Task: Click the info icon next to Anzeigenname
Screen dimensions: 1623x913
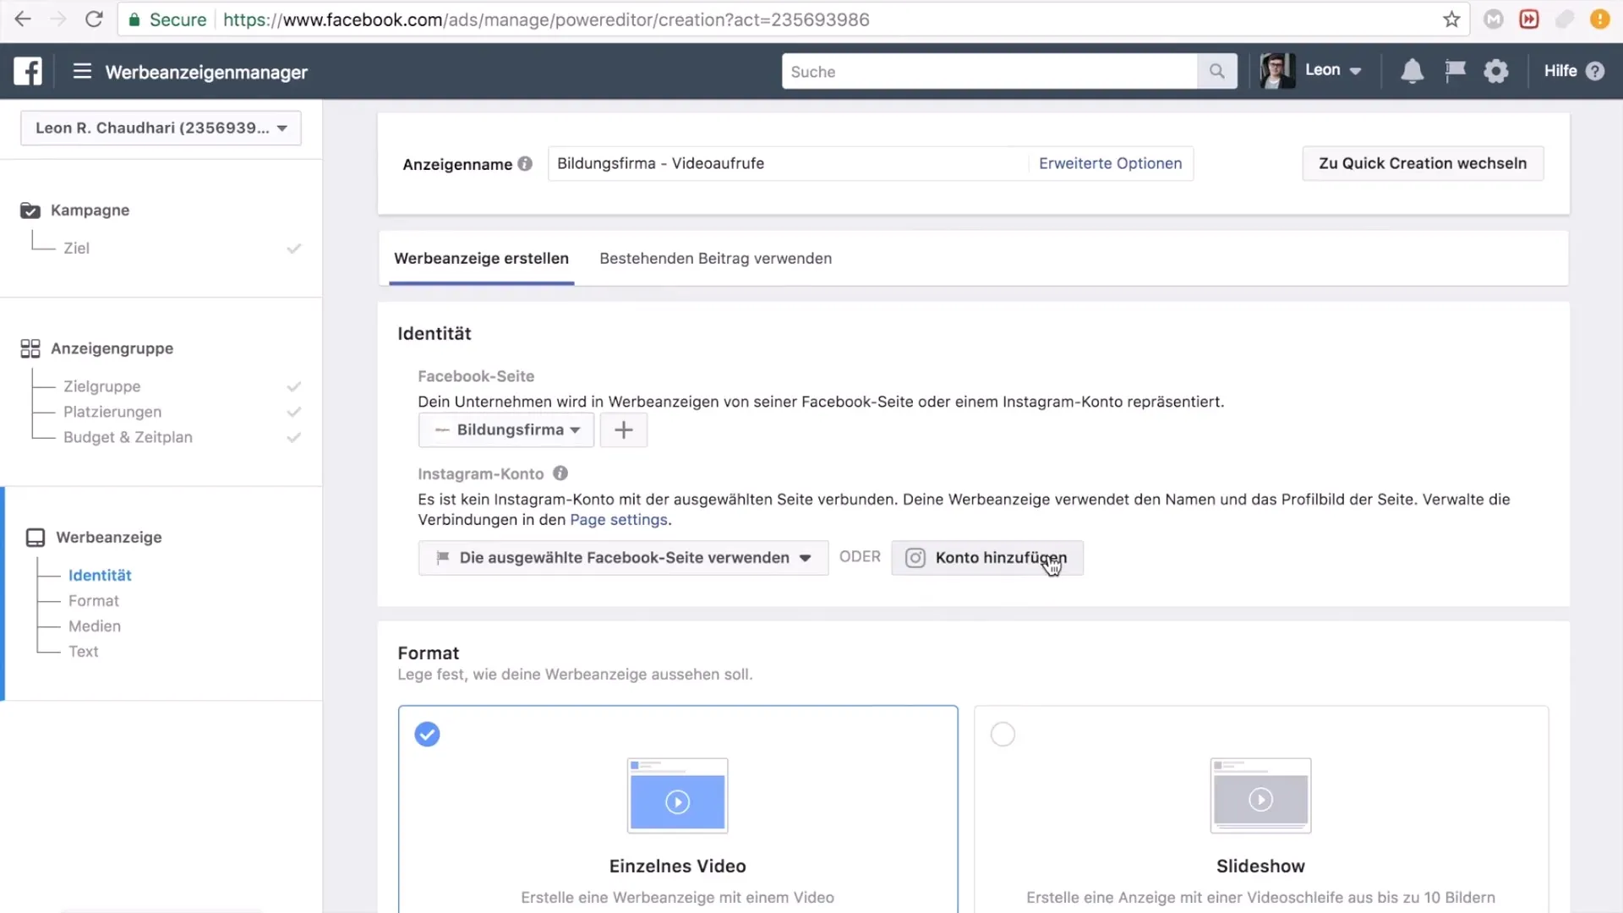Action: pyautogui.click(x=525, y=164)
